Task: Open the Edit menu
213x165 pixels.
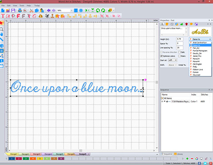Action: (9, 5)
